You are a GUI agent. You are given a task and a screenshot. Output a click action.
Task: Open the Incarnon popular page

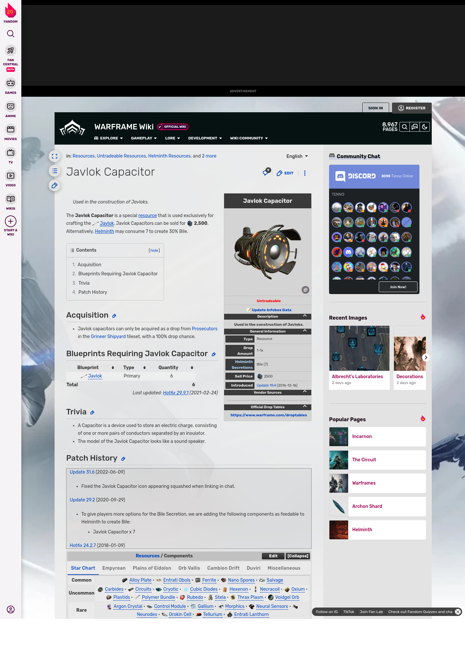coord(377,437)
